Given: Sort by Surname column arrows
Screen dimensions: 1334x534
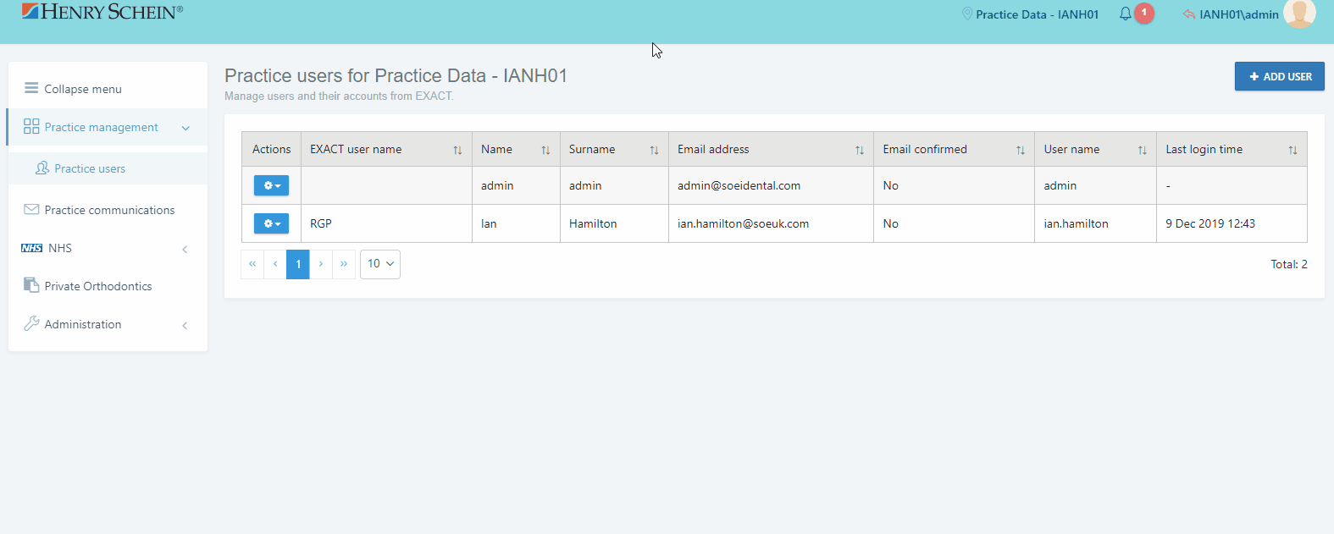Looking at the screenshot, I should [654, 150].
